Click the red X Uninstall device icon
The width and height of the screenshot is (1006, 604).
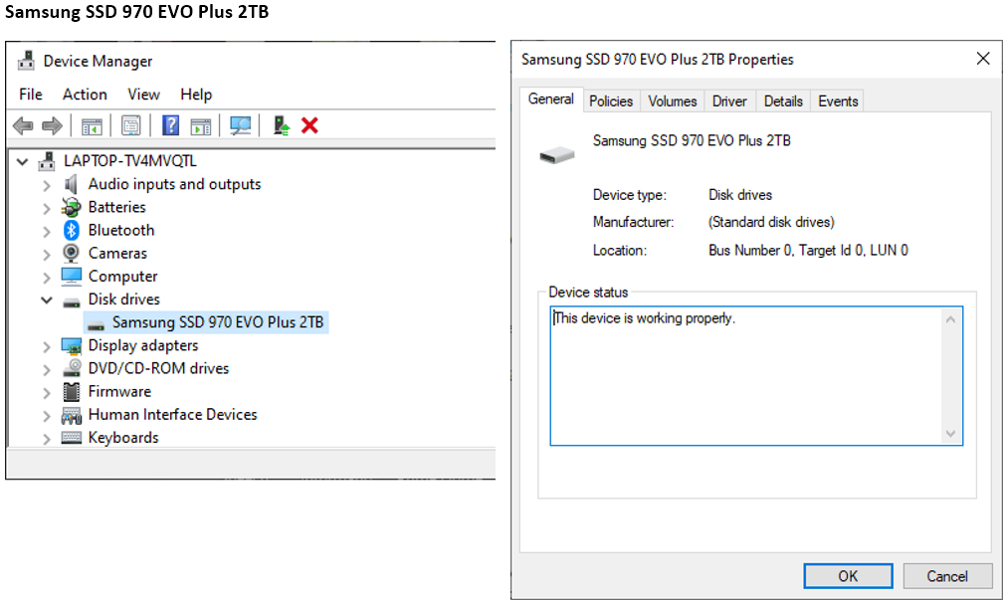(x=309, y=125)
